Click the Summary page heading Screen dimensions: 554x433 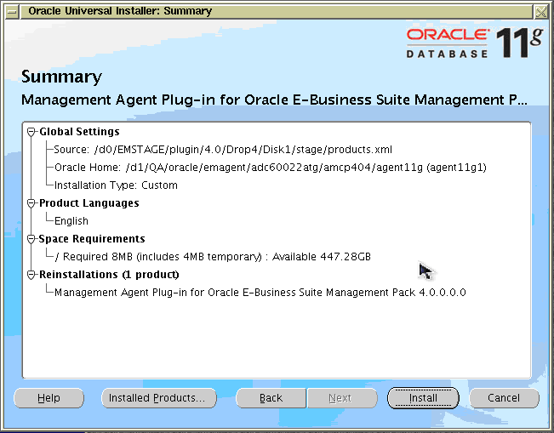click(61, 77)
